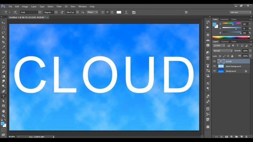Open the Window menu
253x142 pixels.
click(x=83, y=6)
